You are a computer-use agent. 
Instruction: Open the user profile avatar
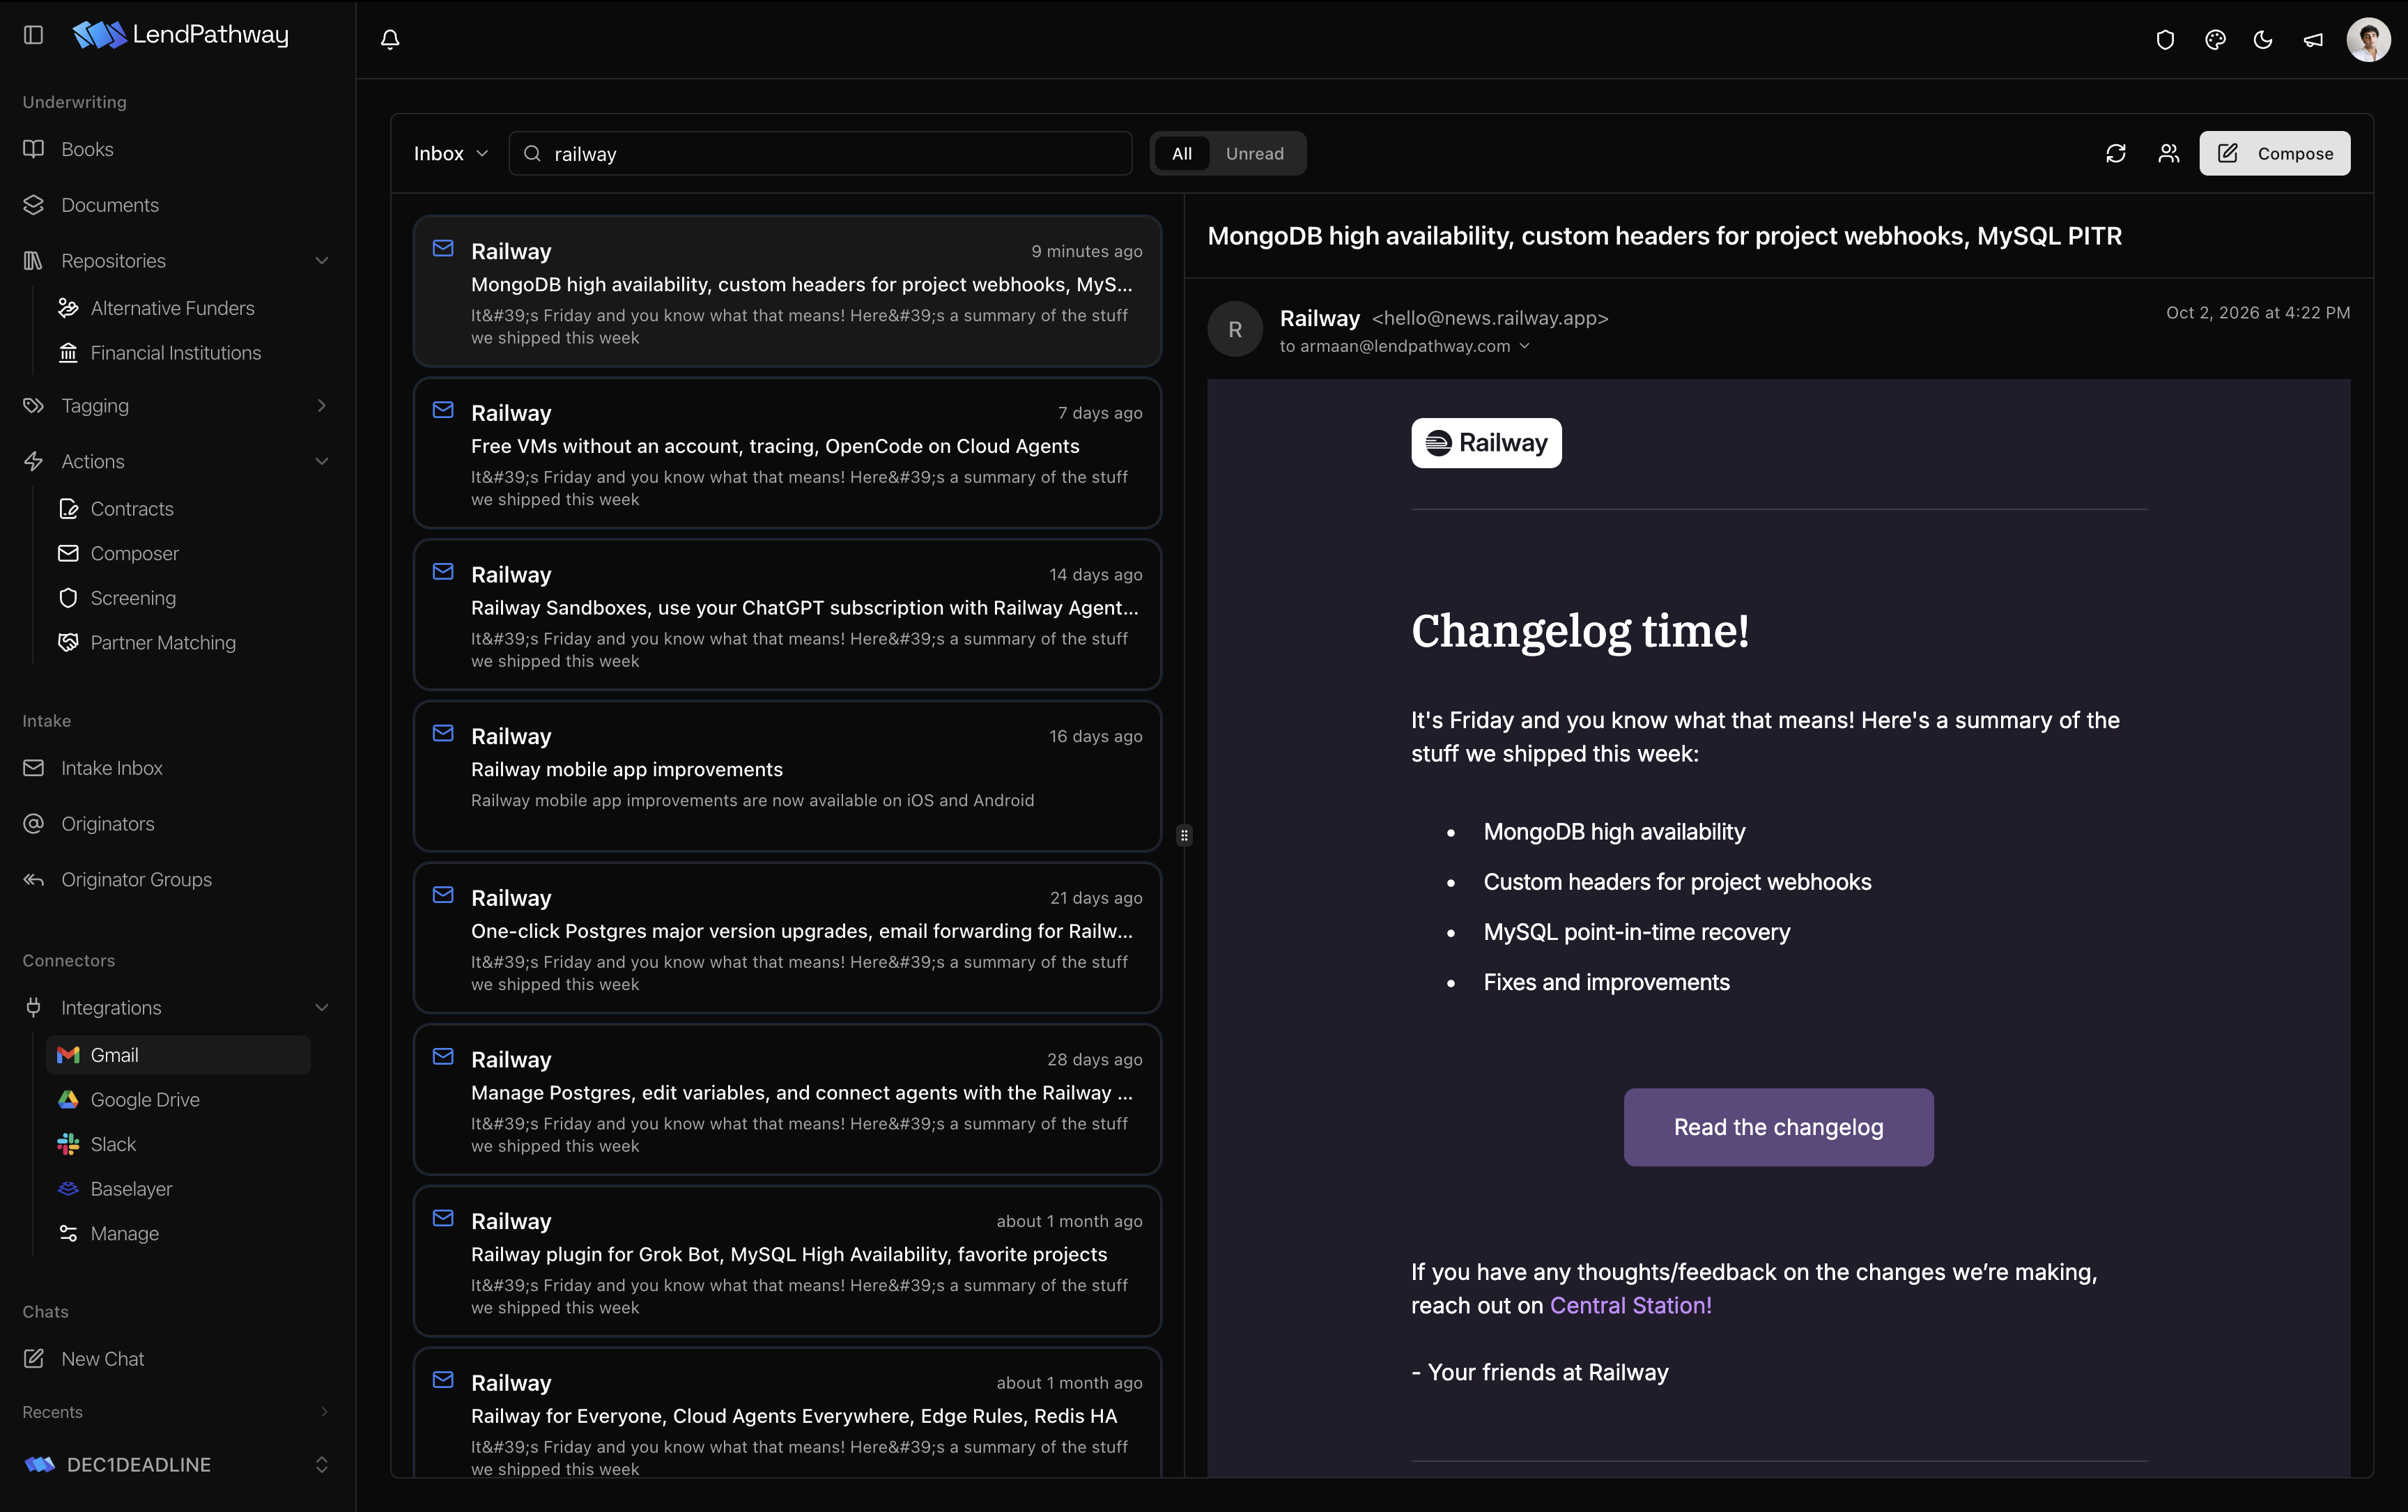coord(2368,40)
